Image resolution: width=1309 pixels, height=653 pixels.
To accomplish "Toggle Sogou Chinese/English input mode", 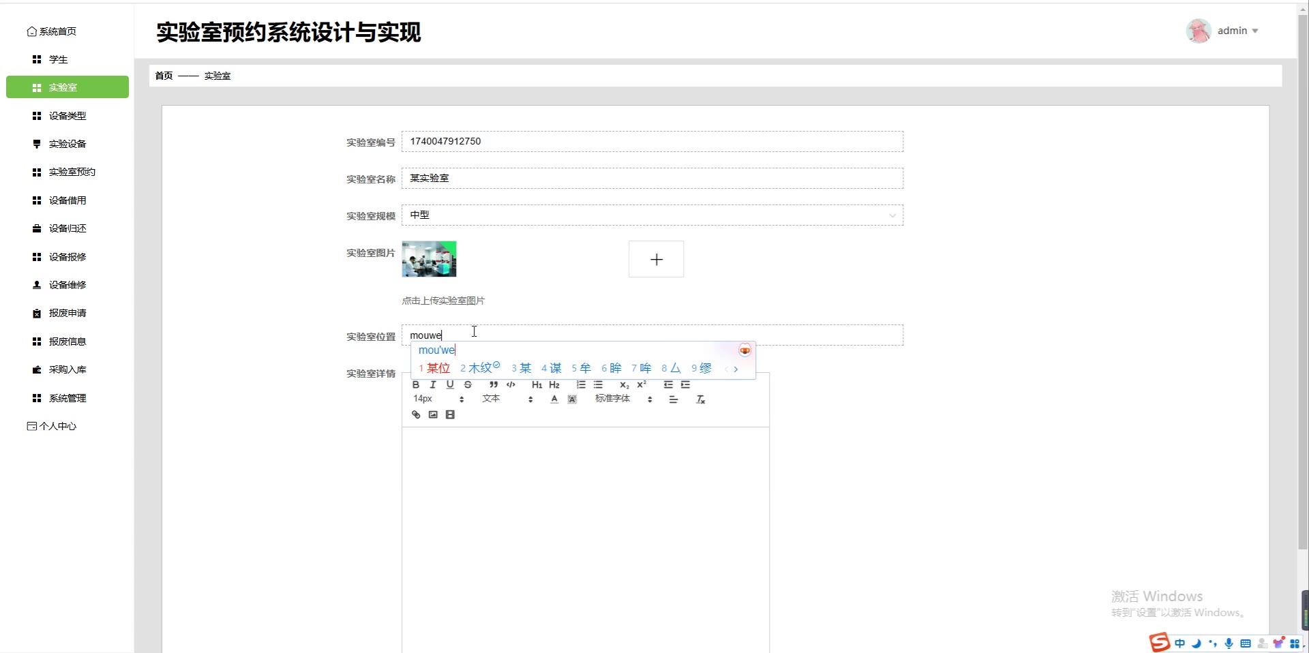I will click(1179, 643).
